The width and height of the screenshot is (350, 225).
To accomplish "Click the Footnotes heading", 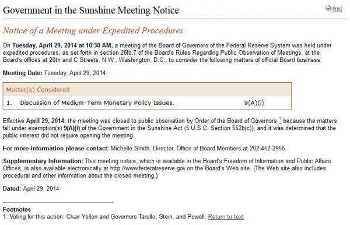I will 17,209.
